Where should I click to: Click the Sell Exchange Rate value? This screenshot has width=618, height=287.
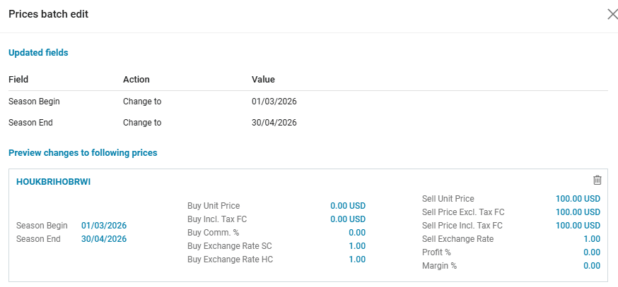(x=591, y=239)
